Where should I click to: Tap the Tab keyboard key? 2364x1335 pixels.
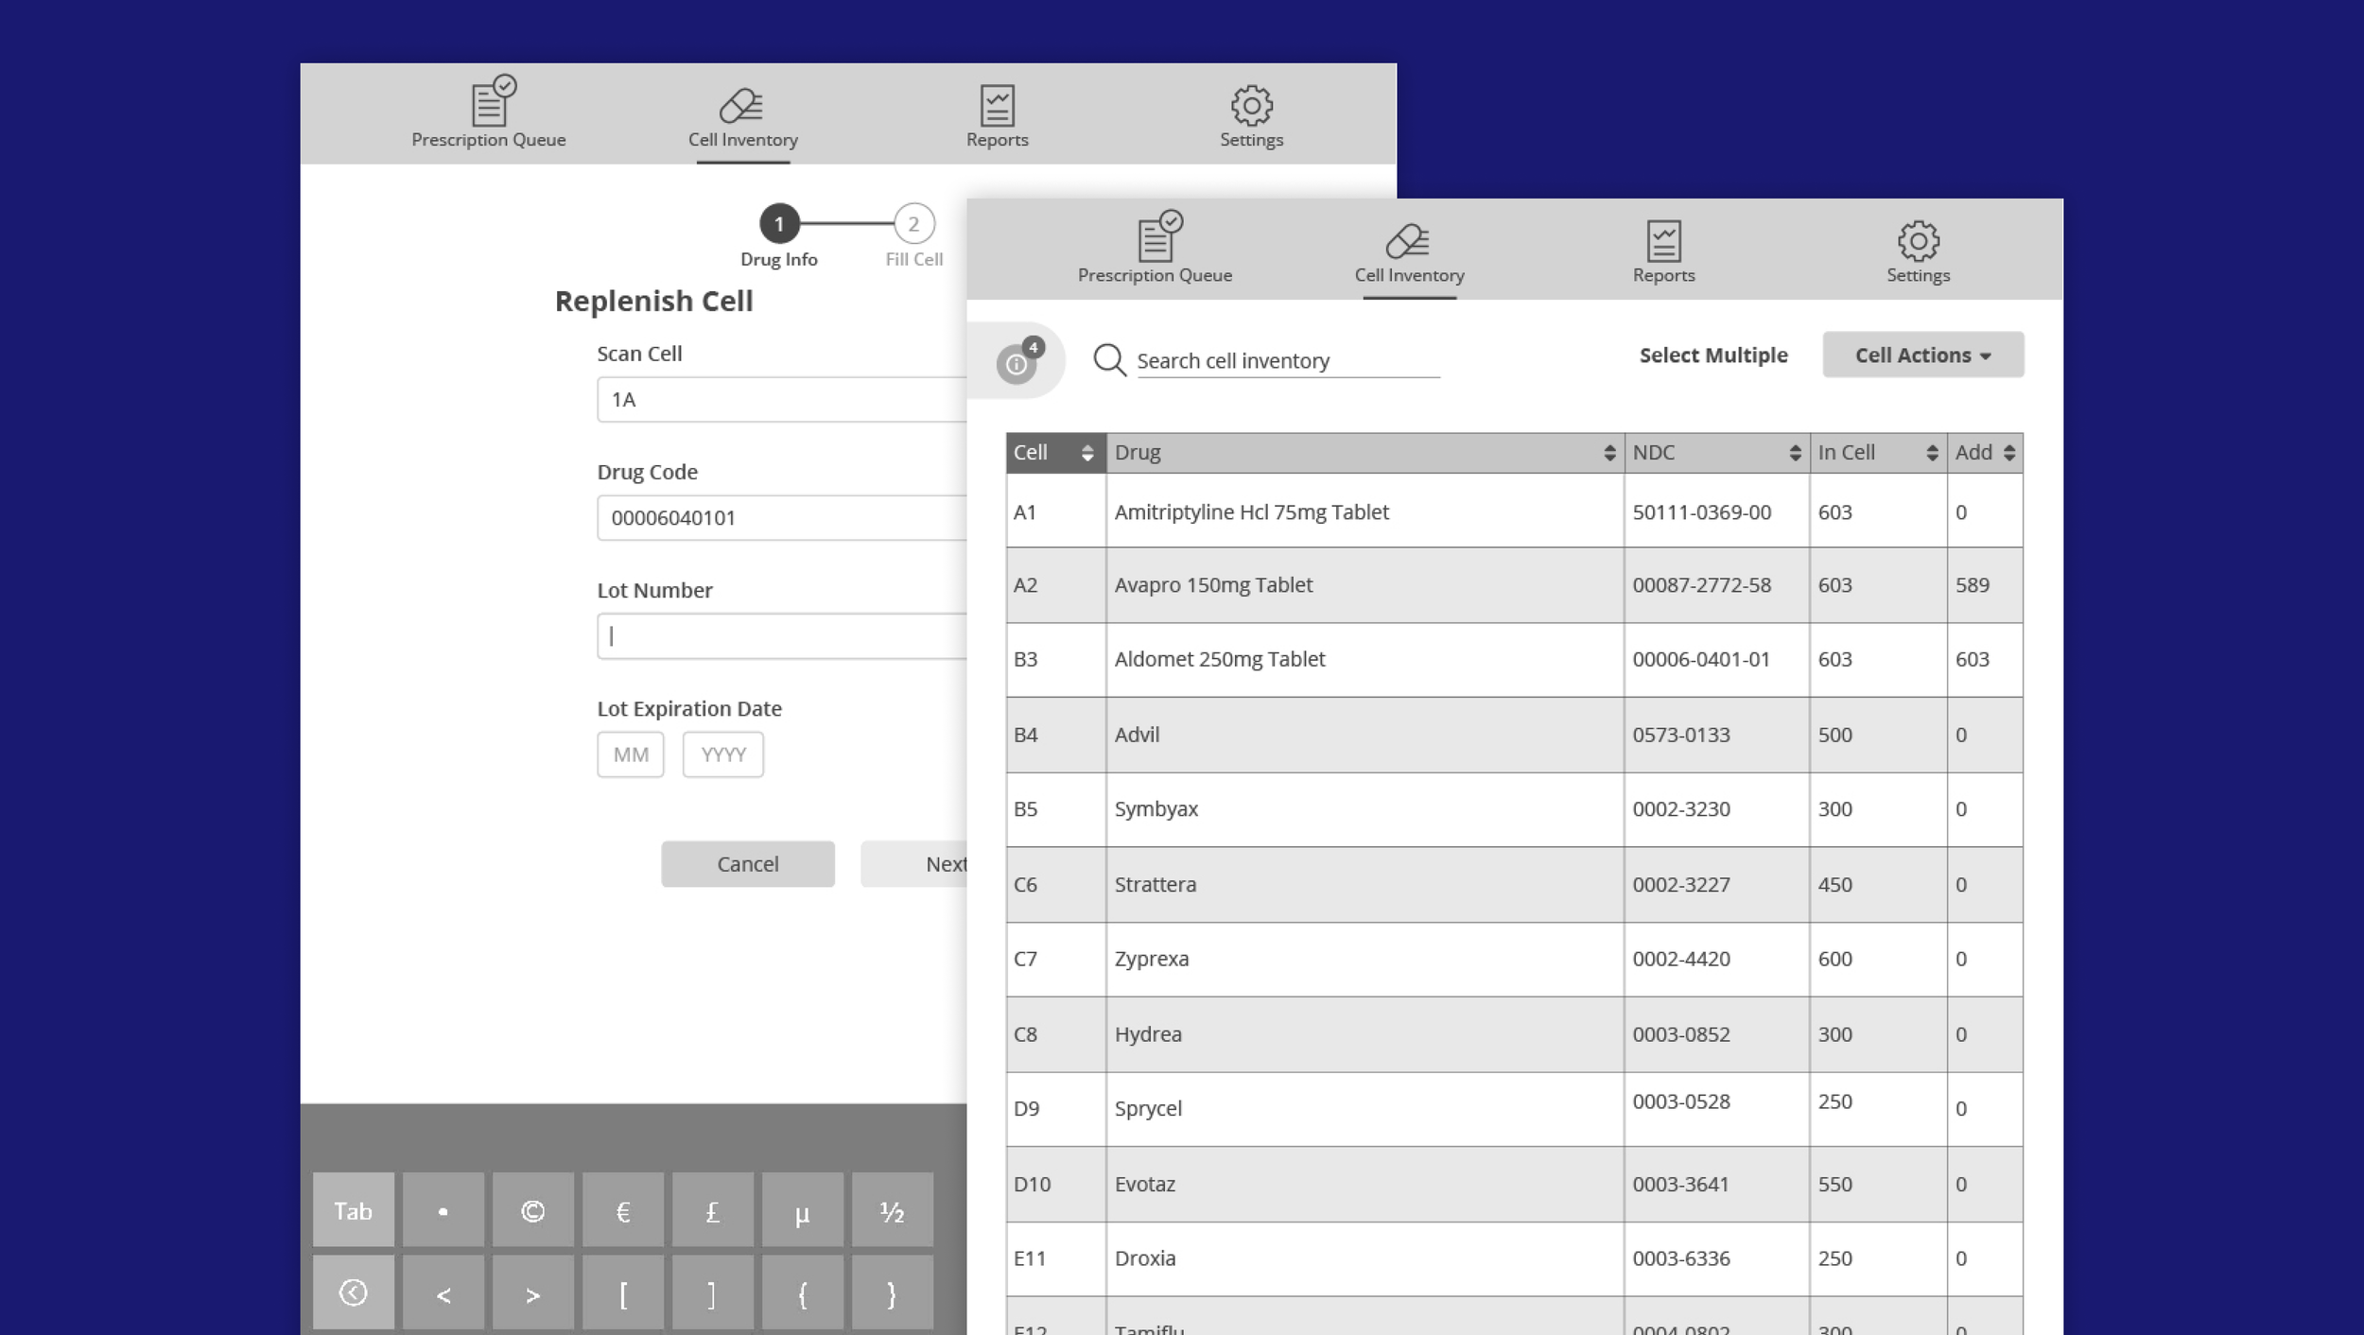354,1210
